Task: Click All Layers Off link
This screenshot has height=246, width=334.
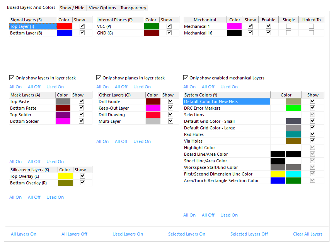Action: 74,234
